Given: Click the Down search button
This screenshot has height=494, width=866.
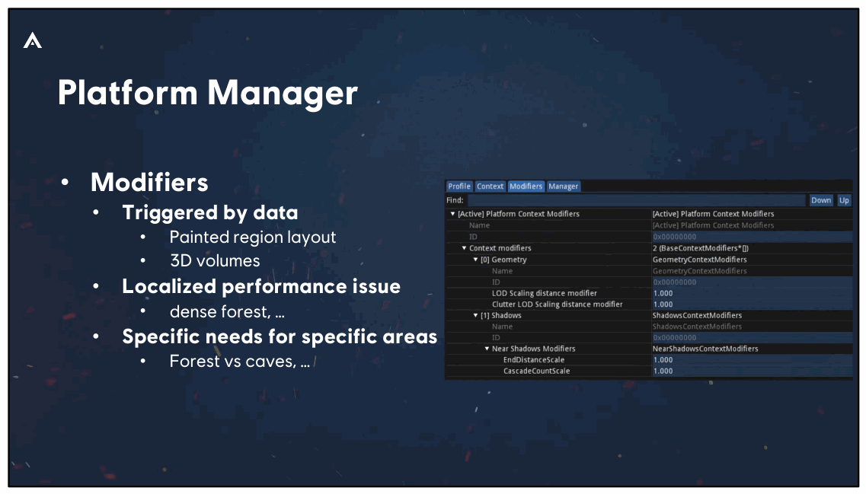Looking at the screenshot, I should coord(821,200).
